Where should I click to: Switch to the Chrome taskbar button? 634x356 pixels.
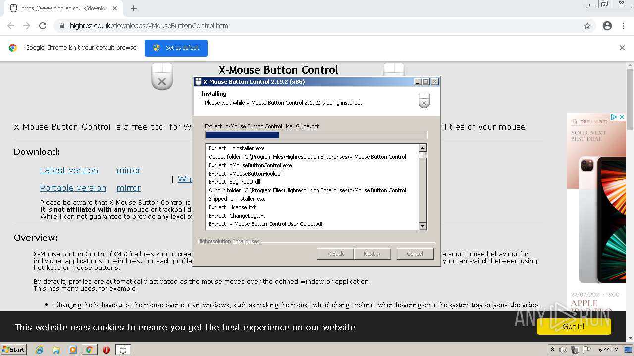pos(89,350)
